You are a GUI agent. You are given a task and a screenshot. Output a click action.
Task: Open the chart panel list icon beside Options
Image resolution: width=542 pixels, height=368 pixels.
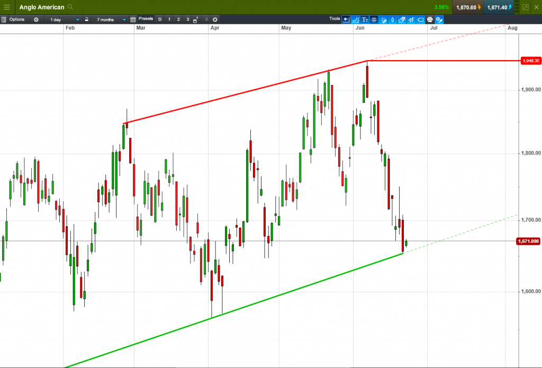4,20
